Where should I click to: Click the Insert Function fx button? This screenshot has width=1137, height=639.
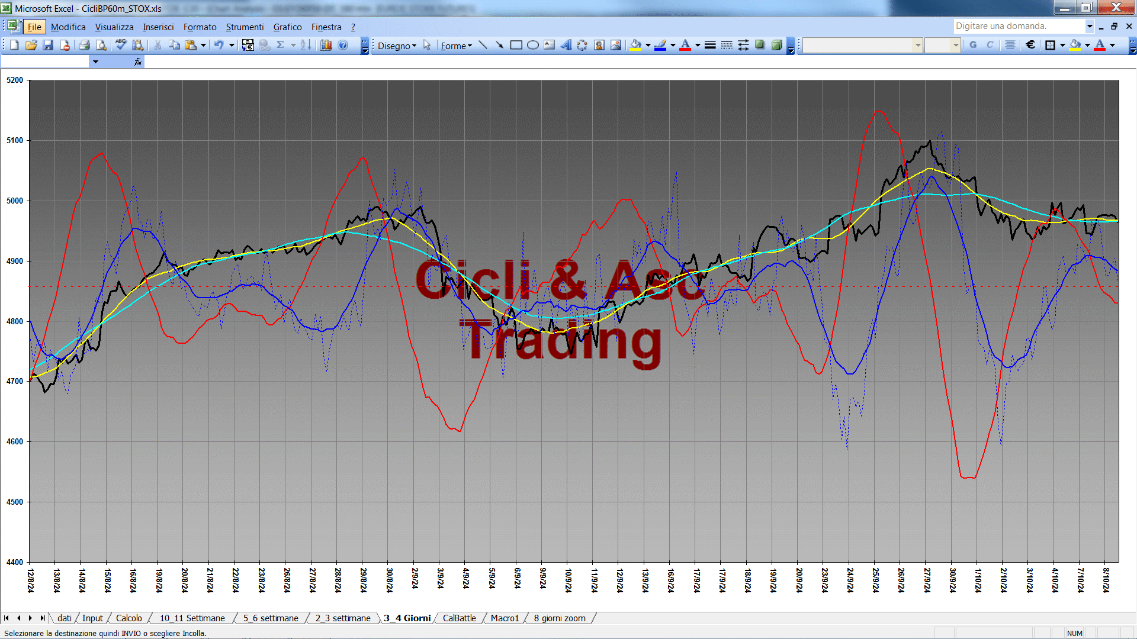pyautogui.click(x=138, y=62)
